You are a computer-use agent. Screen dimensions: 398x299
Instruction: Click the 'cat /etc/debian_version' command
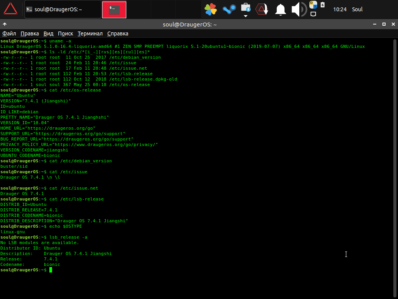(81, 161)
